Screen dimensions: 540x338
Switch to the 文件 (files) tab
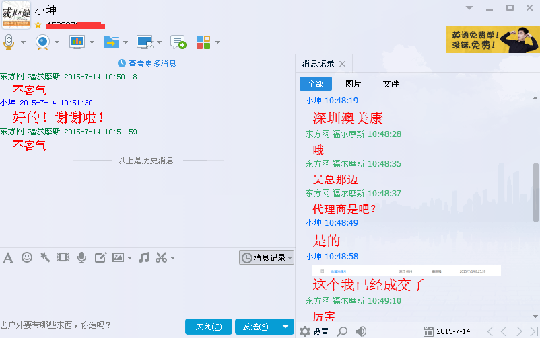coord(391,84)
